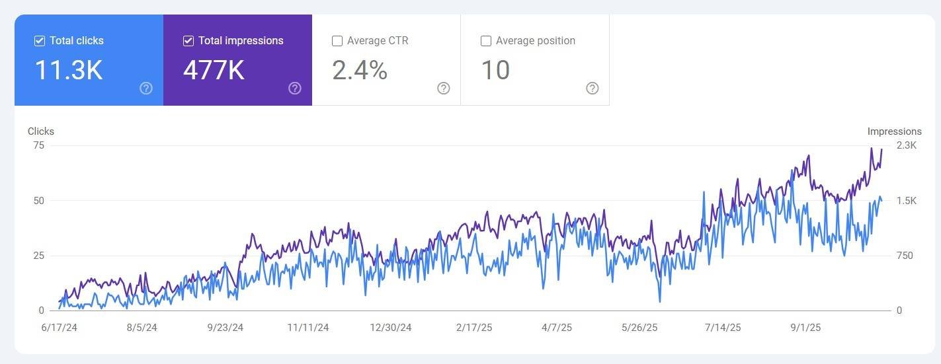Click the 6/17/24 date on the axis
The width and height of the screenshot is (941, 364).
[60, 328]
